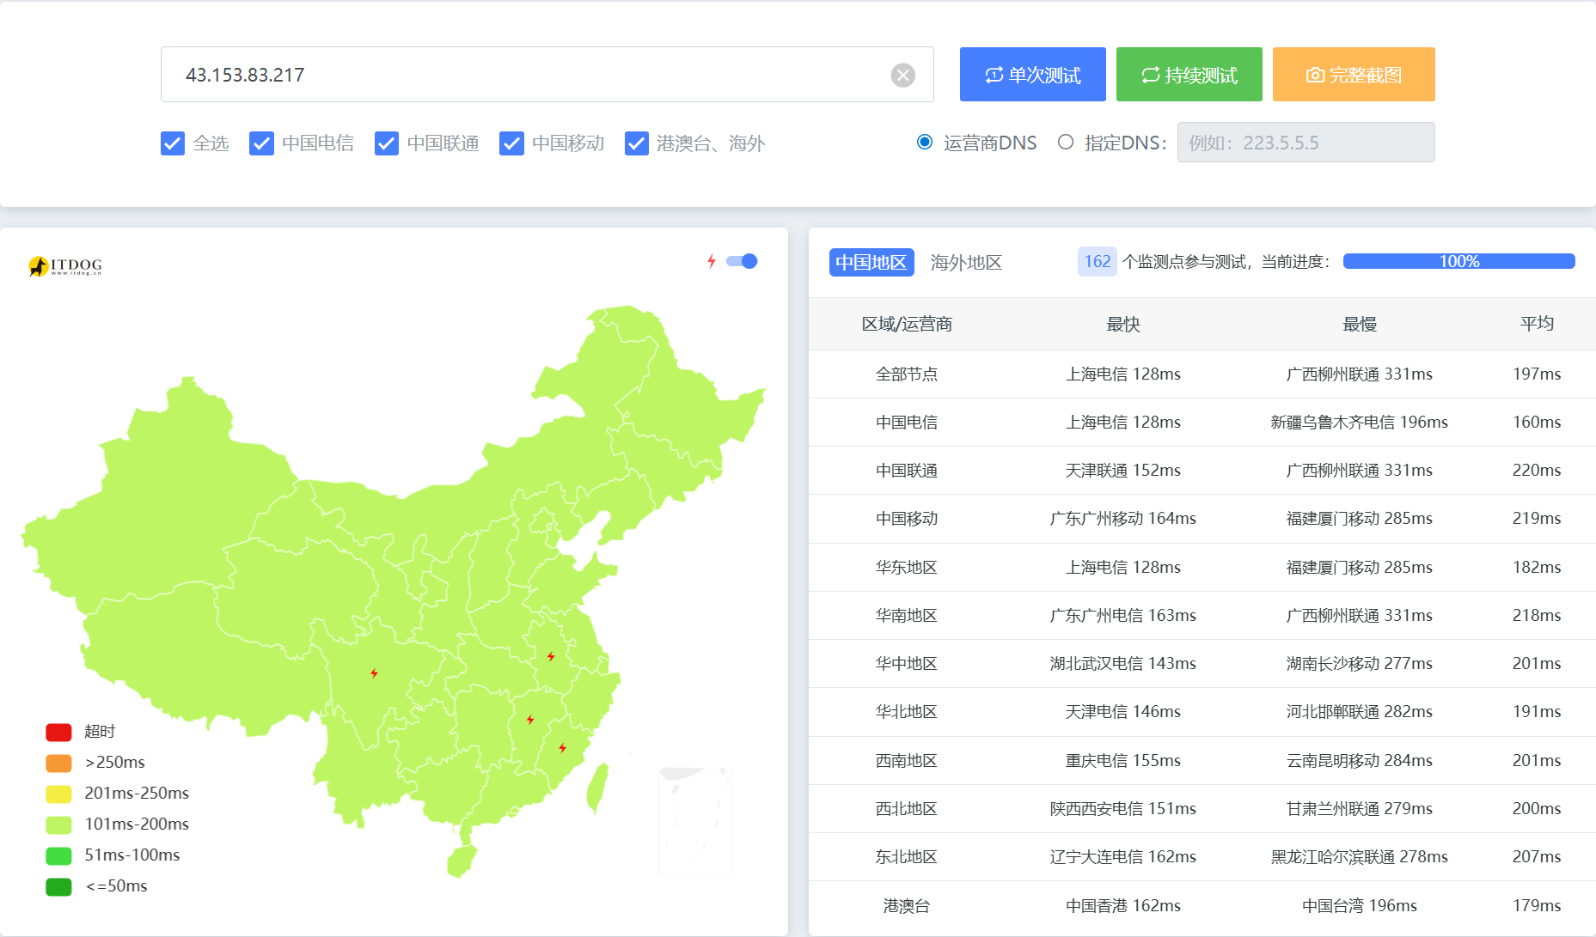1596x937 pixels.
Task: Click the 平均 column header
Action: tap(1537, 324)
